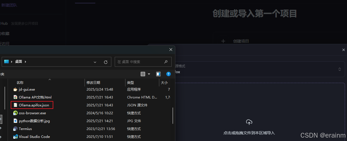The height and width of the screenshot is (141, 347).
Task: Close the Apifox import panel
Action: click(x=344, y=50)
